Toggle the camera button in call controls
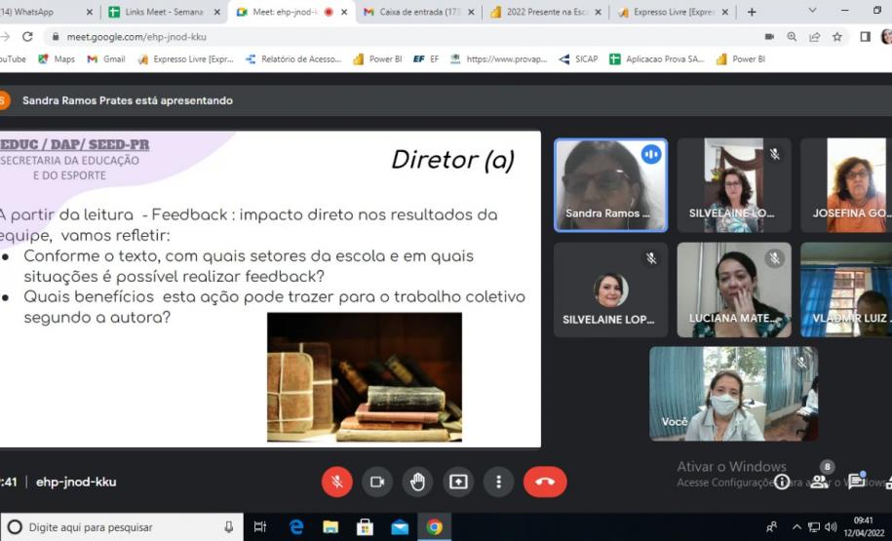The width and height of the screenshot is (892, 541). click(377, 482)
